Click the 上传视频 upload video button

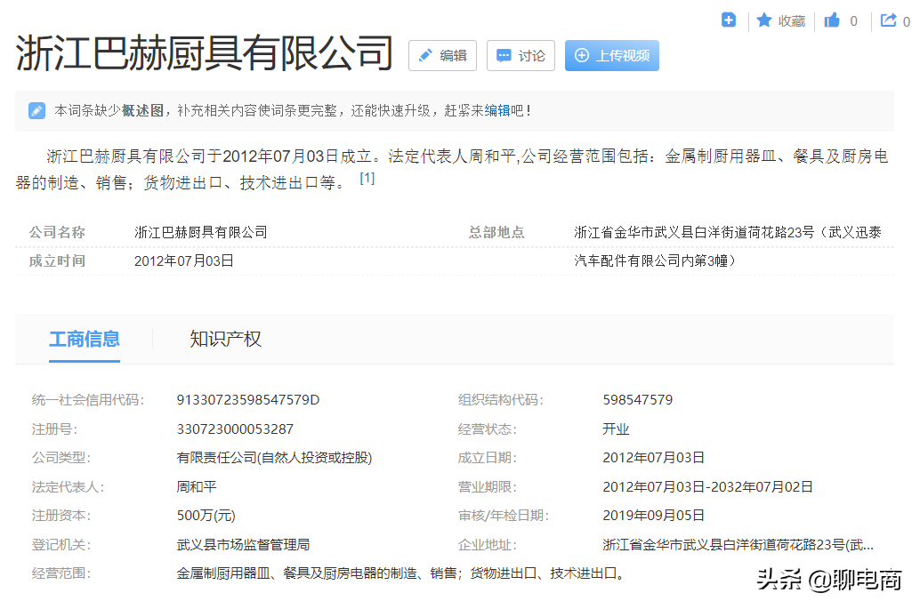pos(612,56)
